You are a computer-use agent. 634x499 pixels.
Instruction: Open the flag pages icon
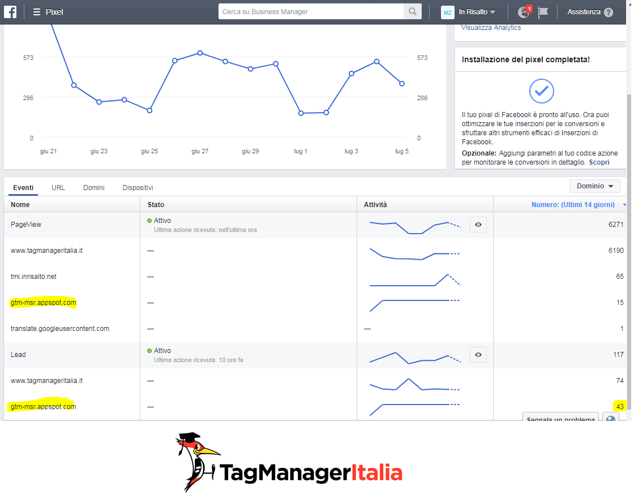tap(543, 12)
